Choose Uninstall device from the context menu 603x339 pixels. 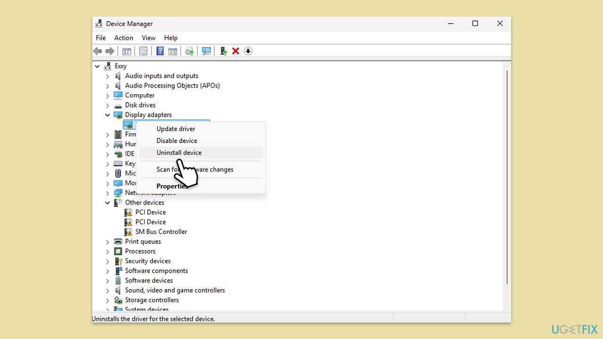pyautogui.click(x=179, y=153)
